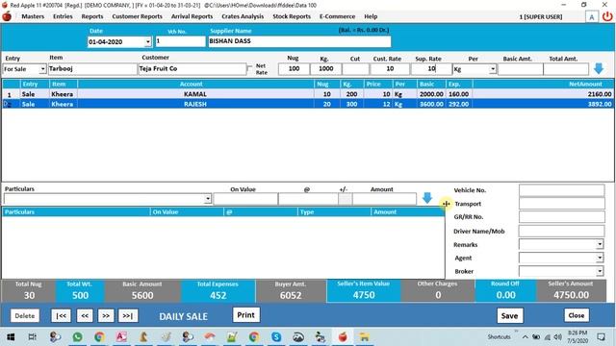This screenshot has height=346, width=616.
Task: Open the Per 'Kg' unit dropdown
Action: point(493,69)
